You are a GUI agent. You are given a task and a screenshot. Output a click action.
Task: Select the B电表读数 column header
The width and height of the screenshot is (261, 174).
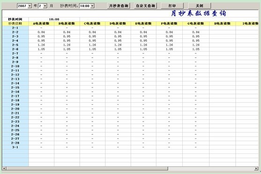[x=67, y=23]
